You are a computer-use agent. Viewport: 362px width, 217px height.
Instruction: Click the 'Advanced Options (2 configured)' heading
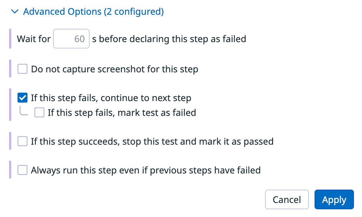coord(93,12)
